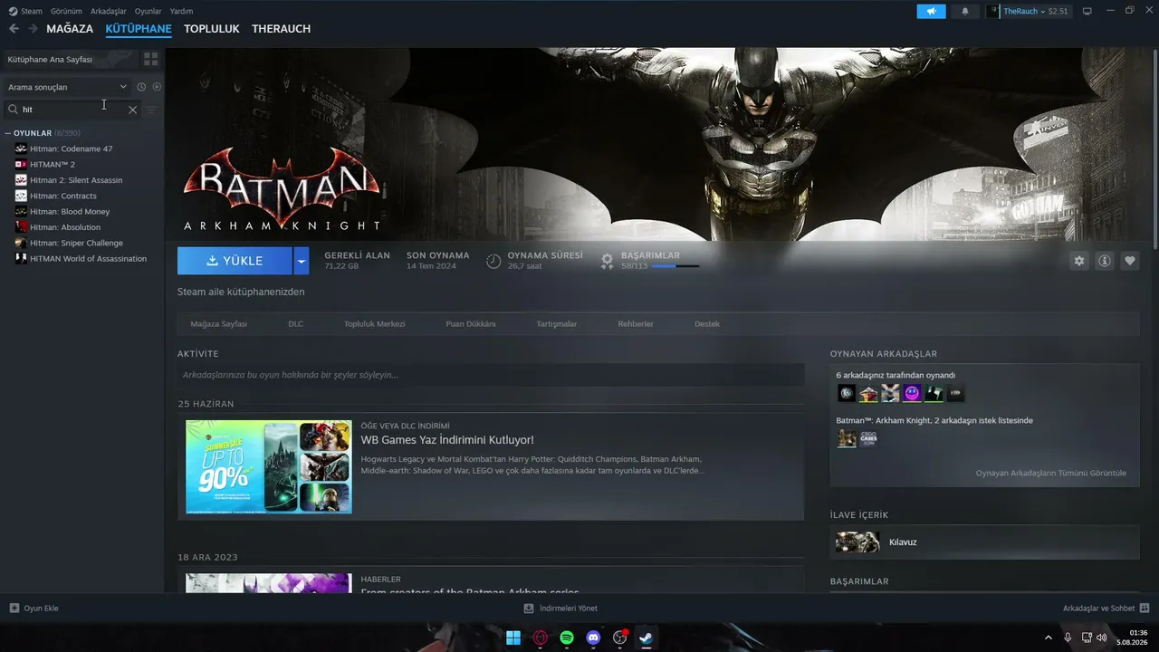The height and width of the screenshot is (652, 1159).
Task: Switch library to grid collections view
Action: 150,59
